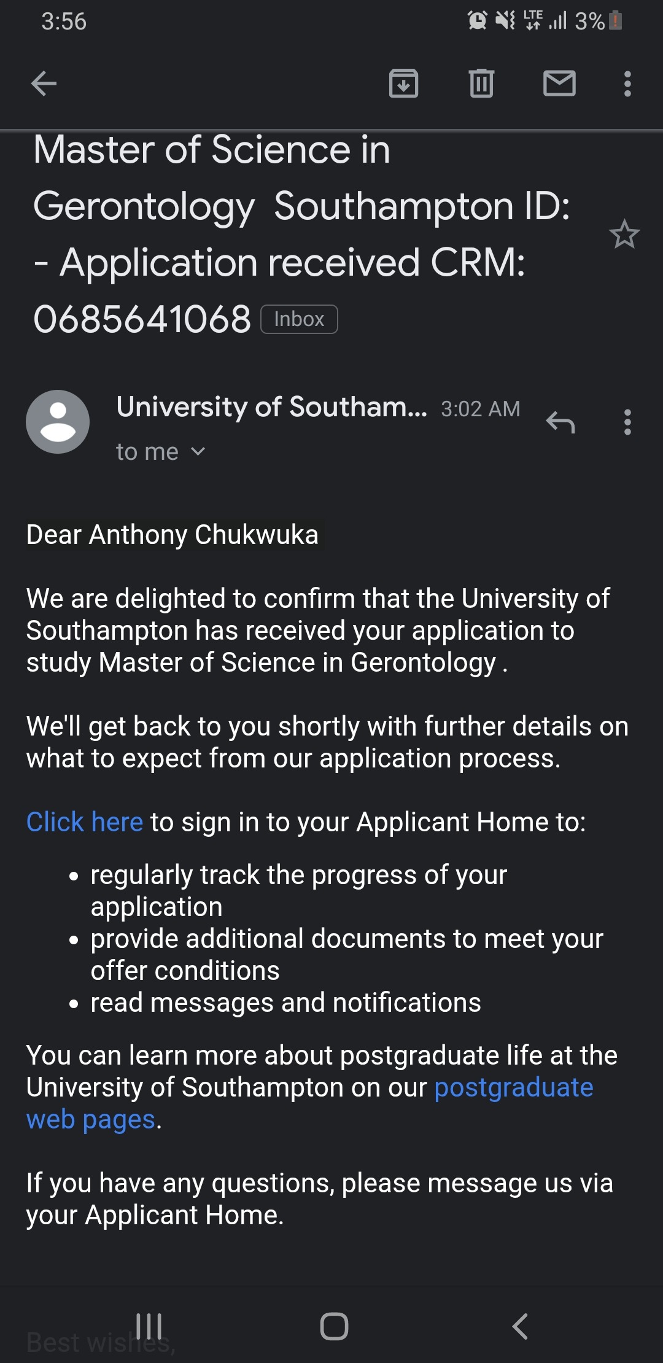
Task: Mark email as unread
Action: (x=559, y=83)
